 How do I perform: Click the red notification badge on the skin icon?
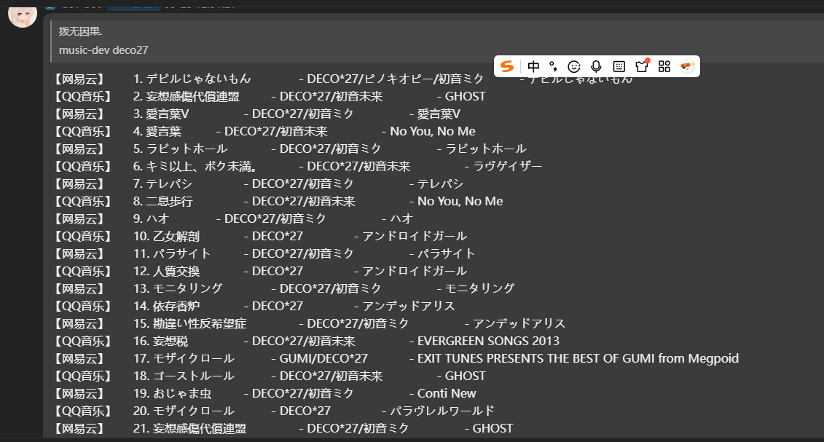pos(648,60)
